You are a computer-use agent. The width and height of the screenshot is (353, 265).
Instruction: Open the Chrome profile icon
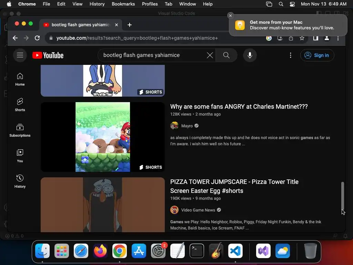point(327,38)
